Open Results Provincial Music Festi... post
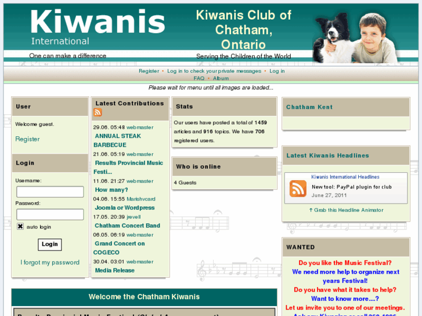 pos(128,168)
